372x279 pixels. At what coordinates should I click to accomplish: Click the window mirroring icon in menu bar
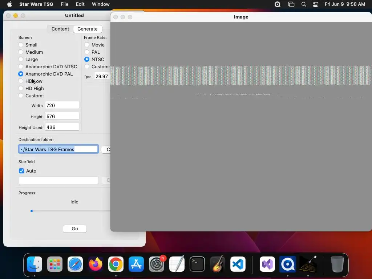(291, 4)
